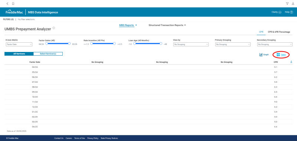Select the 12/24 factor date row
Image resolution: width=297 pixels, height=141 pixels.
[148, 107]
